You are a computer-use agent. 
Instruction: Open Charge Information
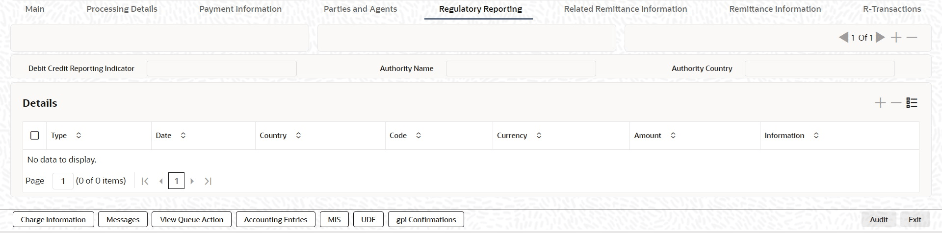(x=53, y=220)
